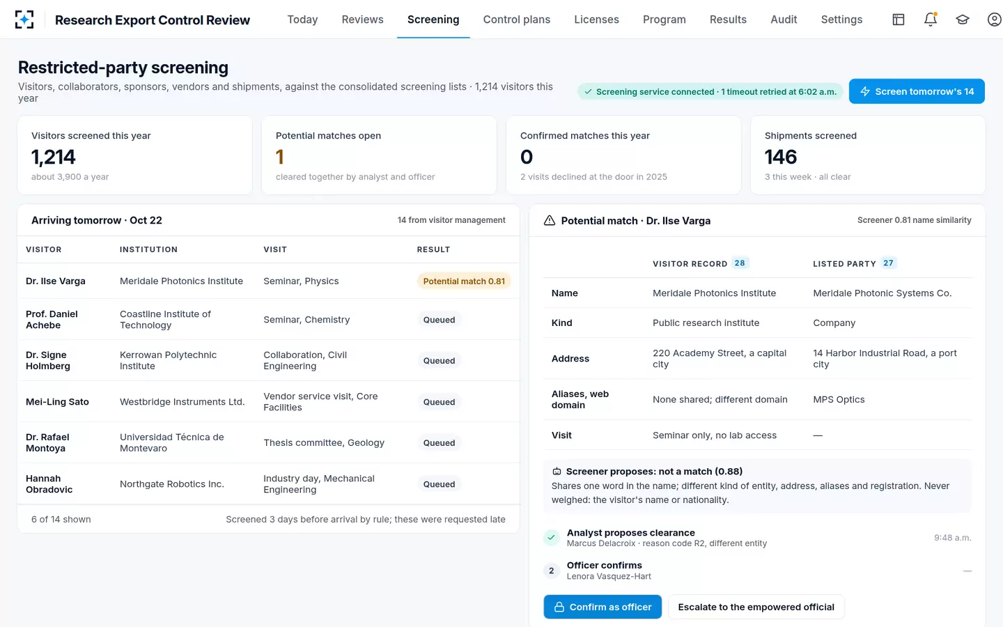1003x627 pixels.
Task: Click Hannah Obradovic in the visitor list
Action: [49, 483]
